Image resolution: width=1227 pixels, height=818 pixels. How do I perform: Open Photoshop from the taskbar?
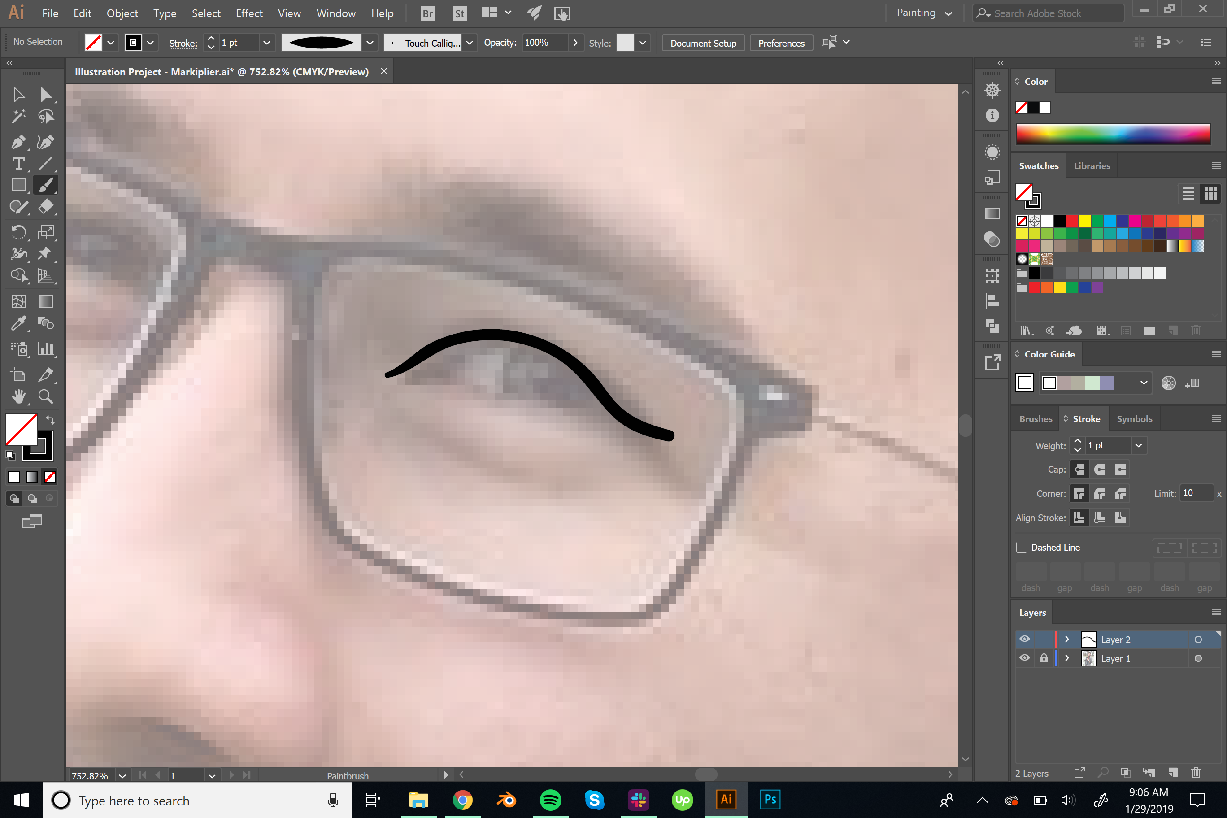[770, 799]
